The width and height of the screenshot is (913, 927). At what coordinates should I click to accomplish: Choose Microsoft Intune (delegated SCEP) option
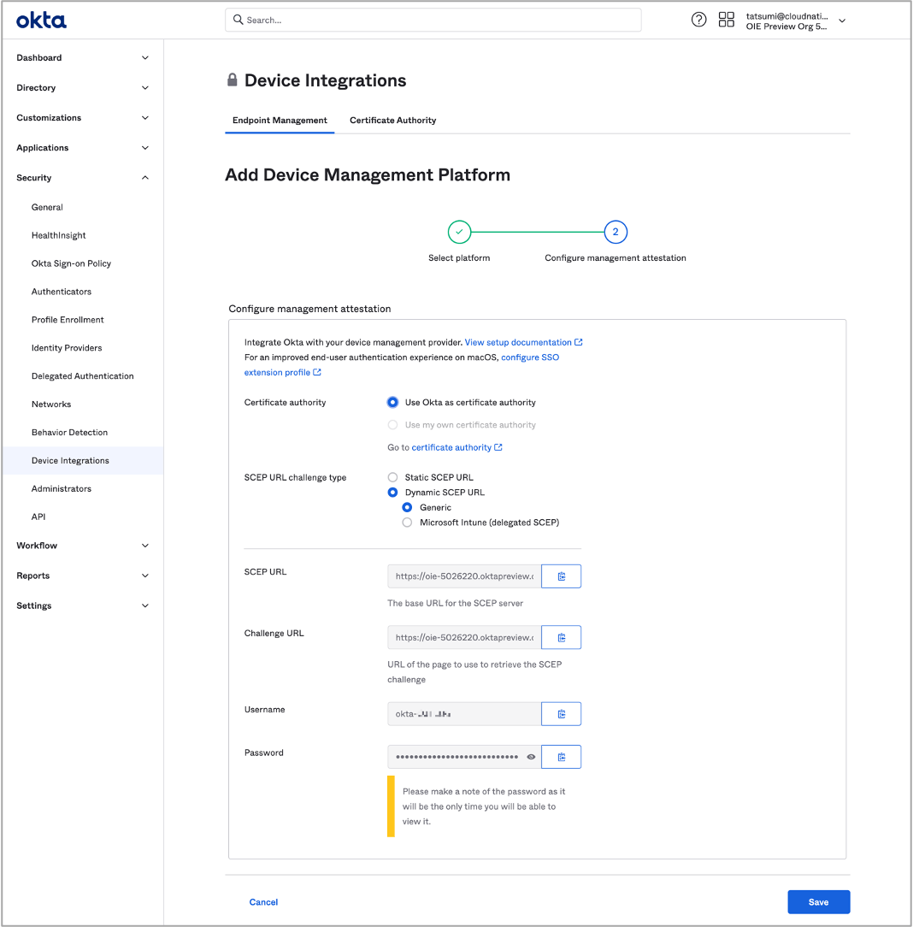406,522
